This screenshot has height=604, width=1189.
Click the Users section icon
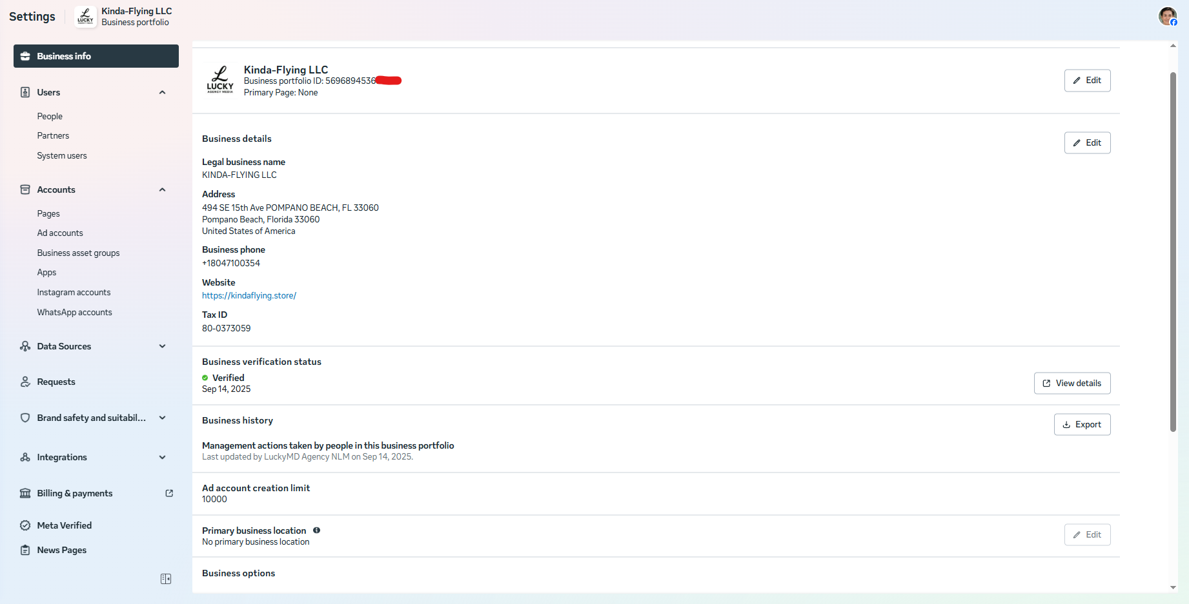pyautogui.click(x=25, y=92)
